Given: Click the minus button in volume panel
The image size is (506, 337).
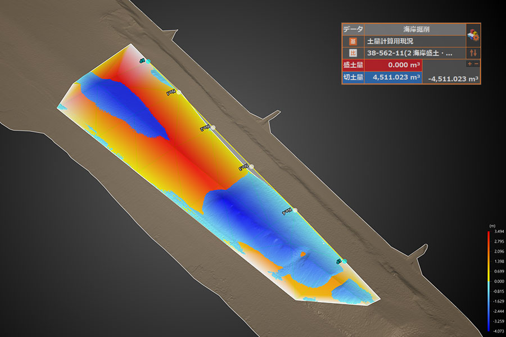Looking at the screenshot, I should tap(476, 64).
